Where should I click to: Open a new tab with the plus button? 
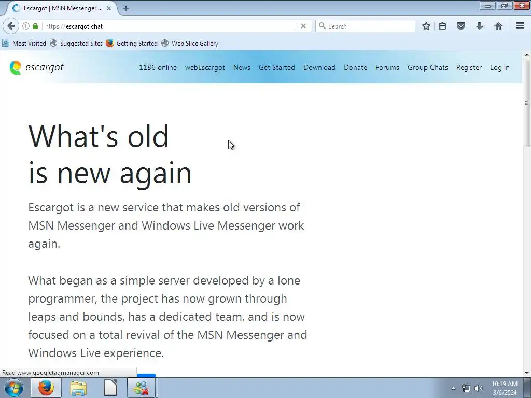coord(126,8)
